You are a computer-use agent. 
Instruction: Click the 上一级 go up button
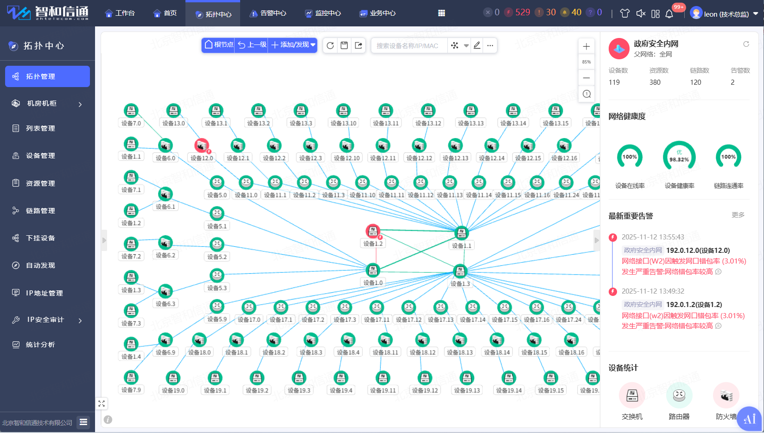[x=252, y=45]
